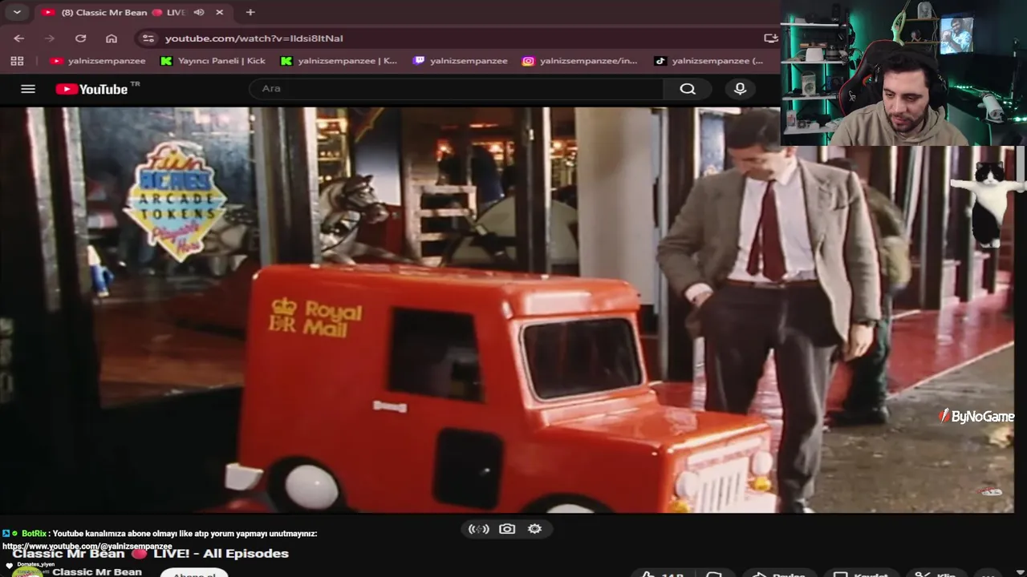1027x577 pixels.
Task: Open the yalnizsempanzee Twitch bookmark
Action: click(x=461, y=61)
